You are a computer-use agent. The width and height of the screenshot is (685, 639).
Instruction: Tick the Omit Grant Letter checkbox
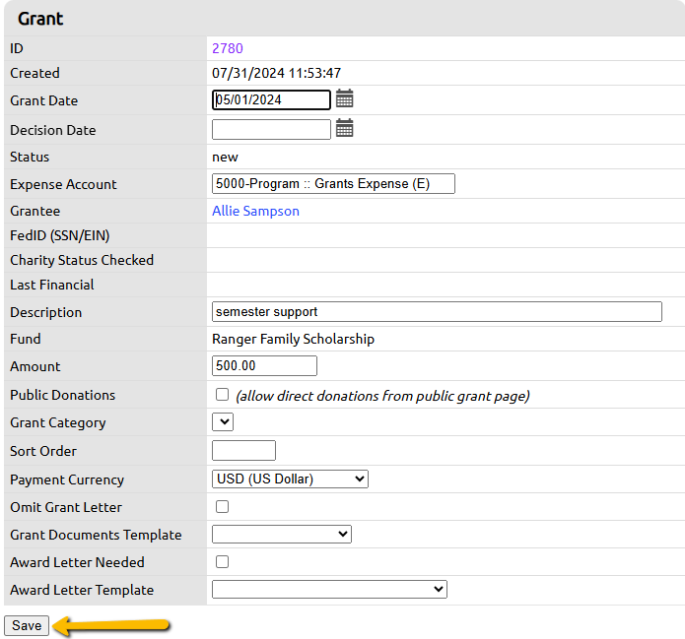point(222,507)
